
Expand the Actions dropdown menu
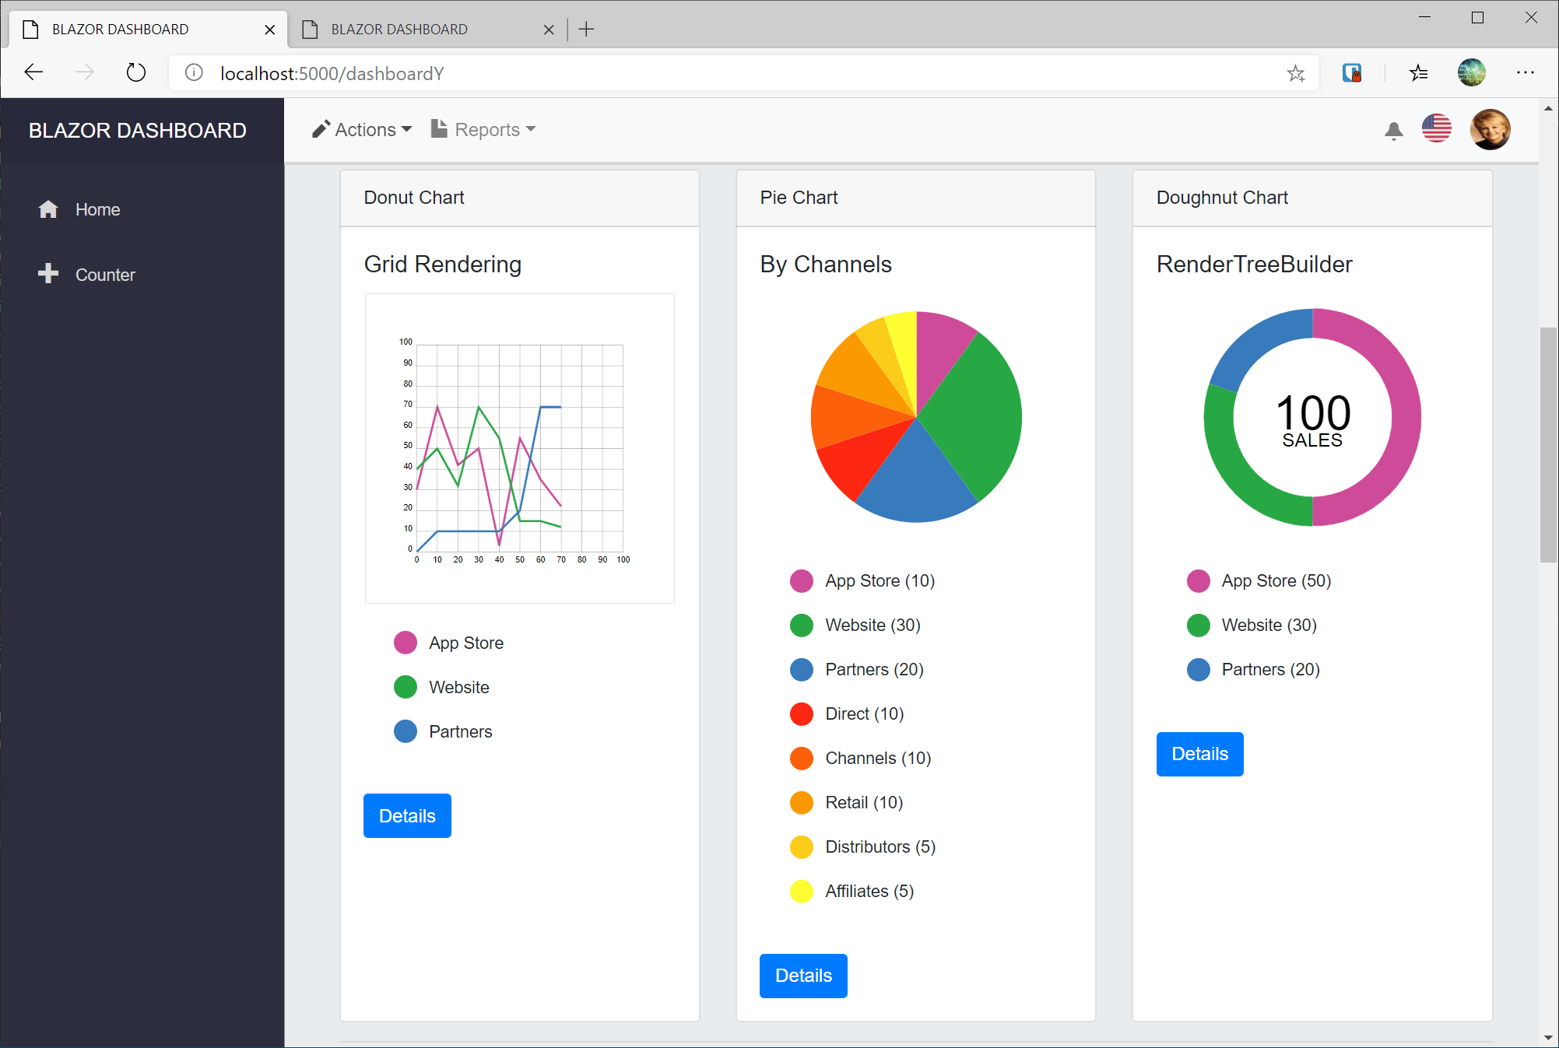click(363, 130)
